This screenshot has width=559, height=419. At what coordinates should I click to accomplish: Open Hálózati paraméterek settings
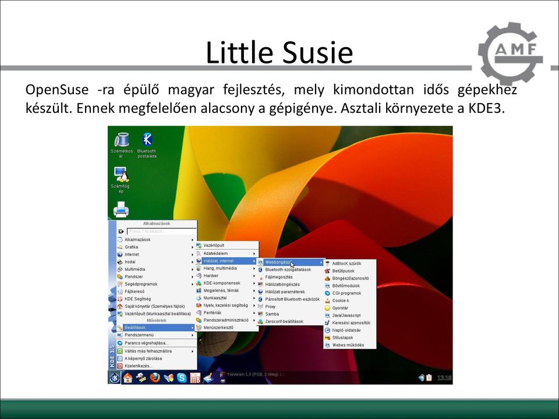(290, 292)
